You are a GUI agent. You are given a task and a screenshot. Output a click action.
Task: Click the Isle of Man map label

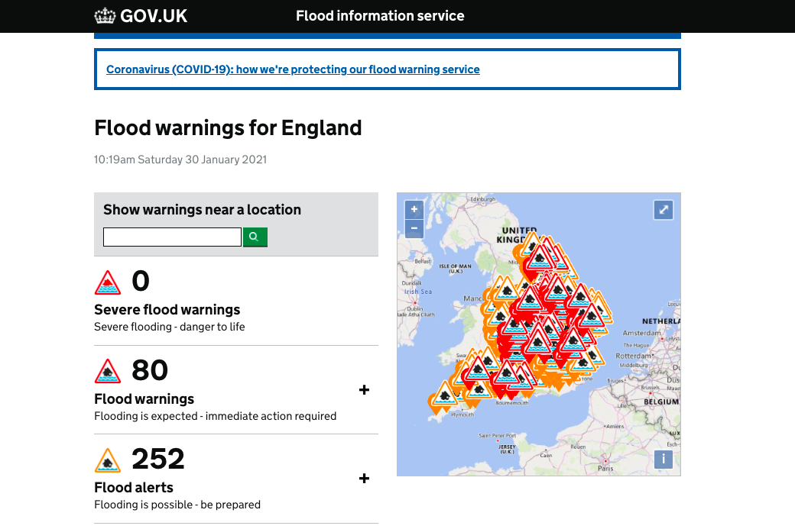click(x=455, y=268)
